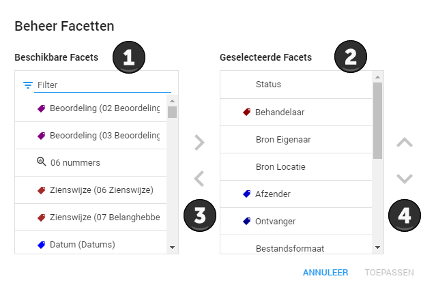Viewport: 436px width, 300px height.
Task: Move selected facet down with down chevron
Action: 405,179
